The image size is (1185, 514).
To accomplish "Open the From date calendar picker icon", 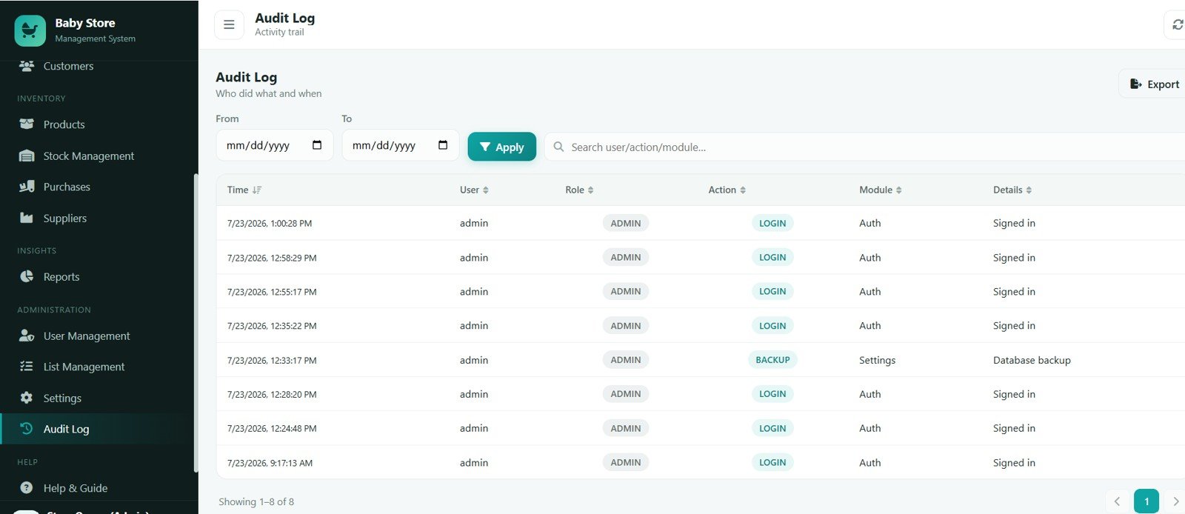I will coord(317,145).
